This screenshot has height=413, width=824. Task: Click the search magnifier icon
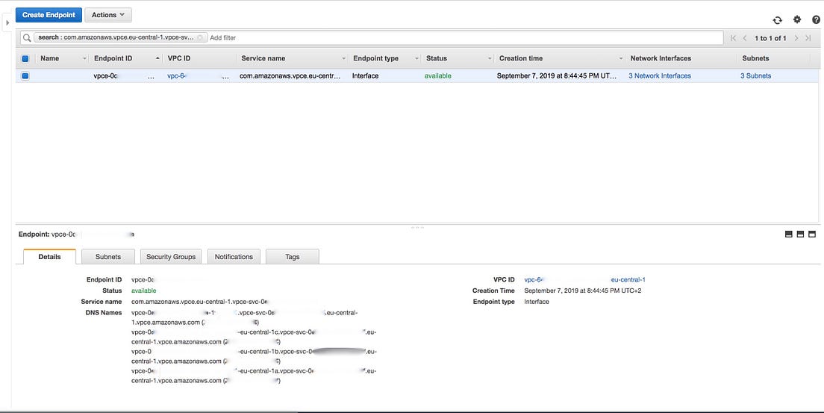click(27, 38)
